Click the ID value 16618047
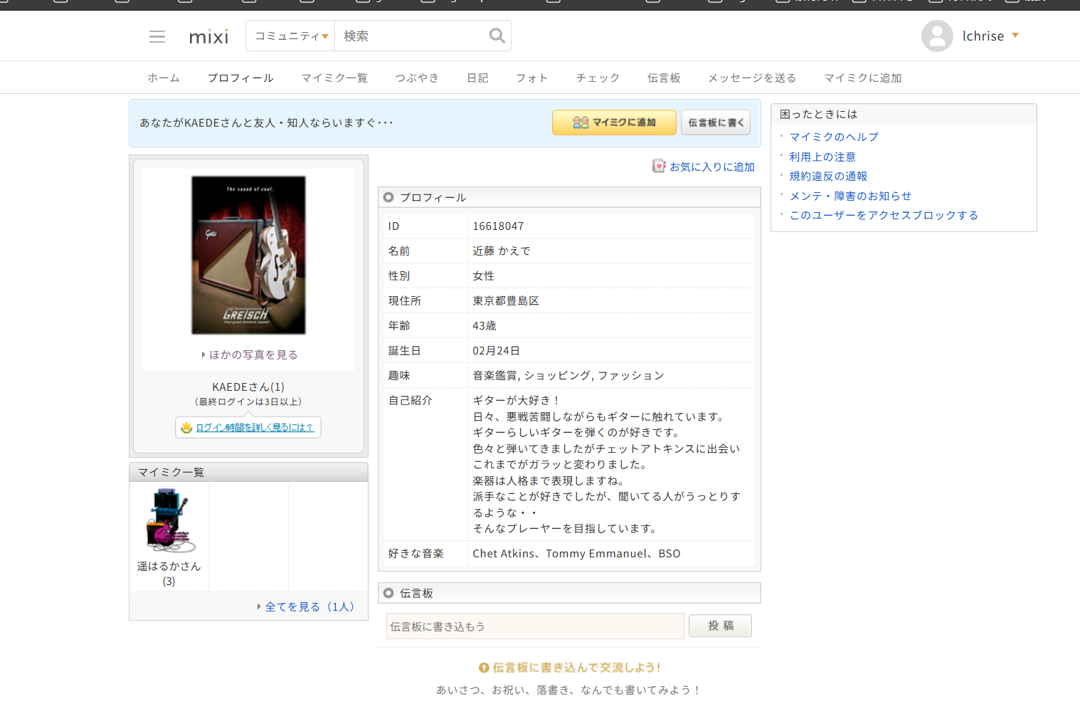The image size is (1080, 704). click(498, 226)
